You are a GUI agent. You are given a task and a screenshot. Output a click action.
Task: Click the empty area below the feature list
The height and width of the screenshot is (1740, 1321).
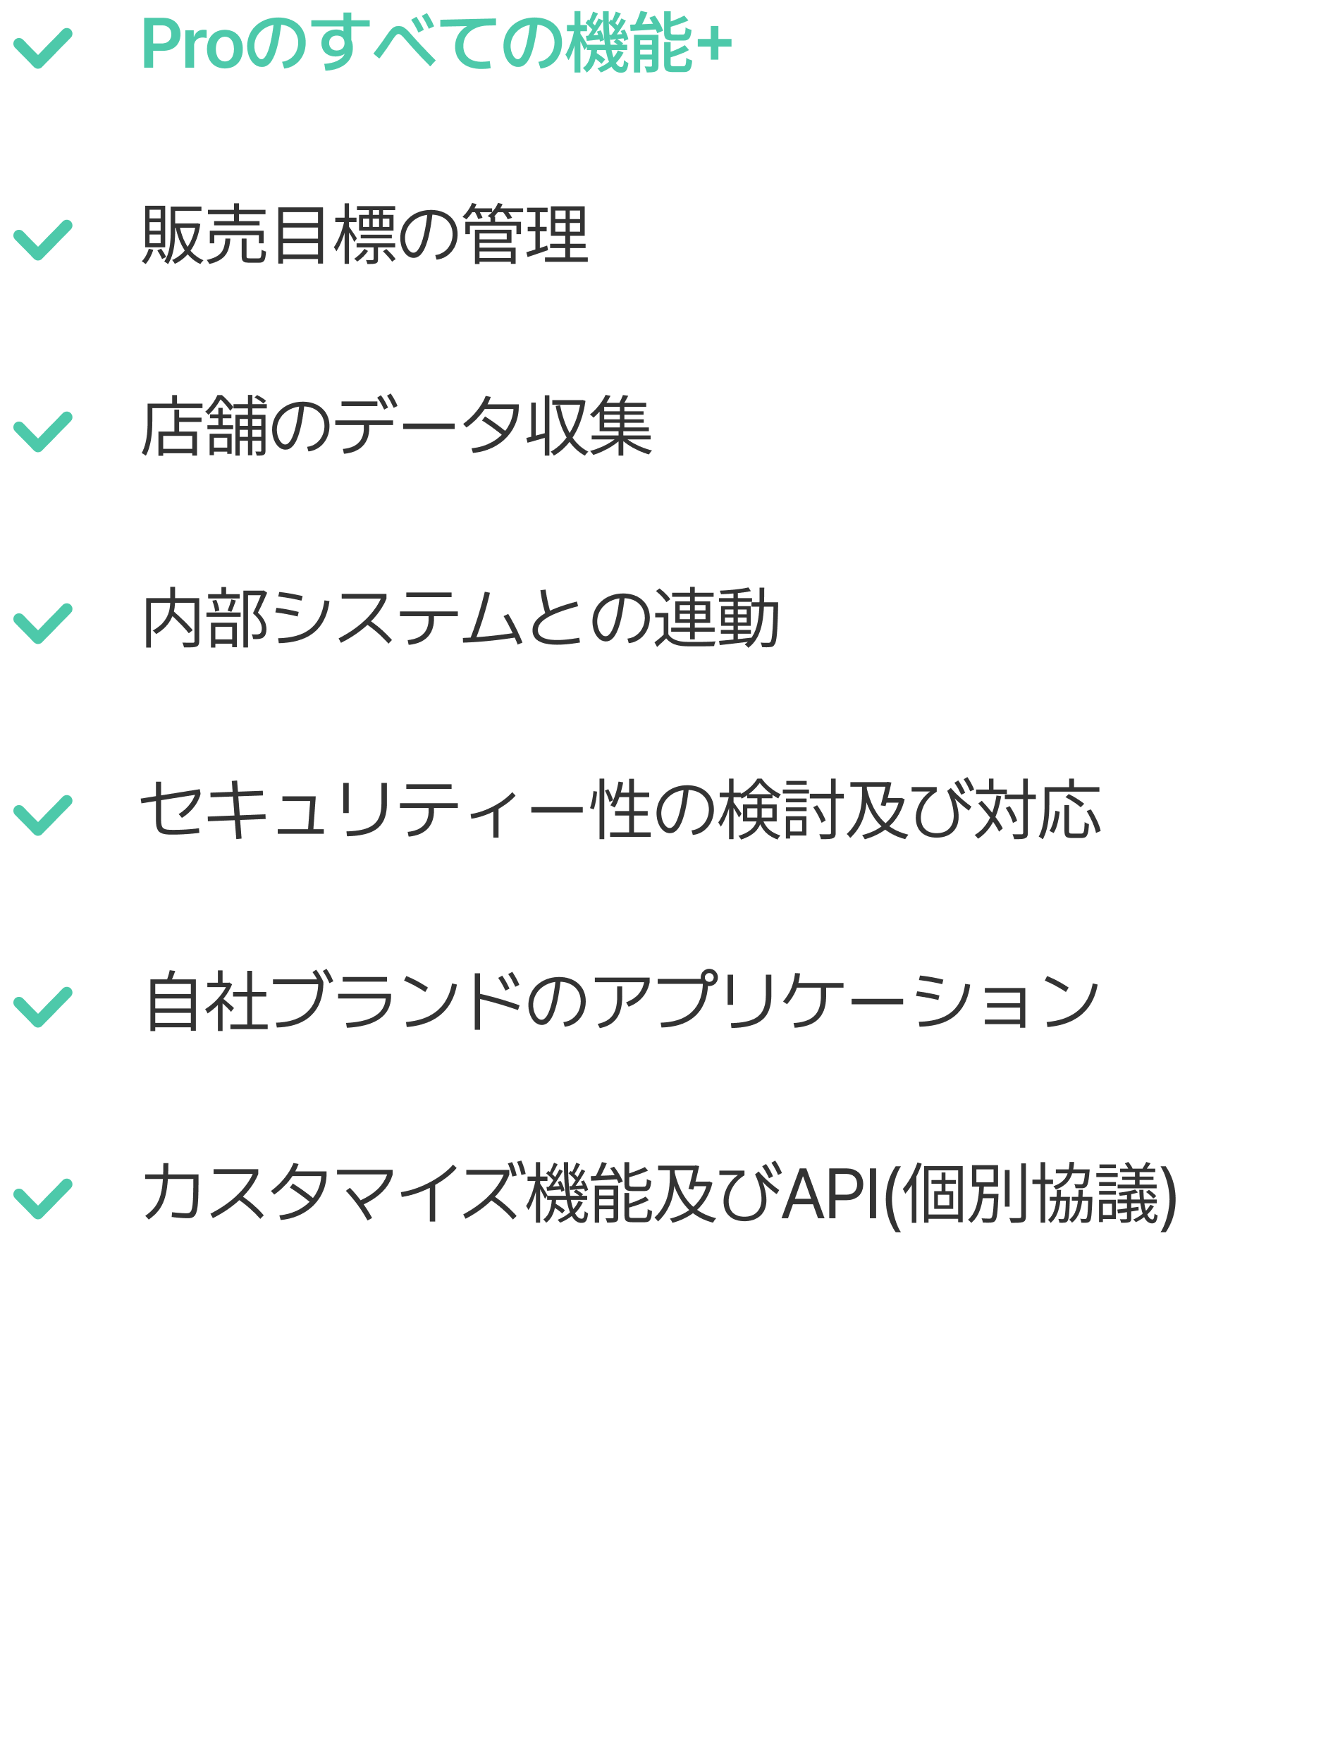coord(660,1495)
